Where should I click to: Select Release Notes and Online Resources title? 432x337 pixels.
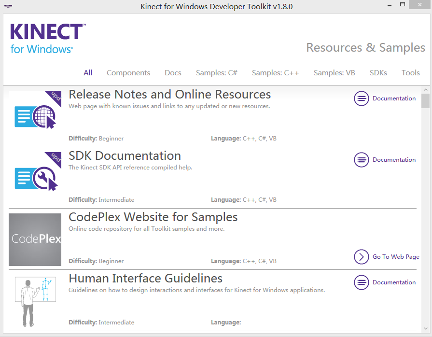point(170,95)
